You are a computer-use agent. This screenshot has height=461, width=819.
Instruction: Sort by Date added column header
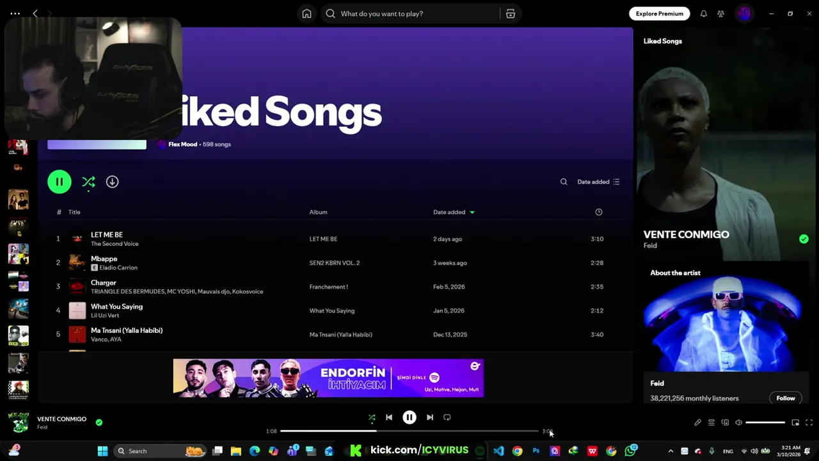[x=454, y=212]
